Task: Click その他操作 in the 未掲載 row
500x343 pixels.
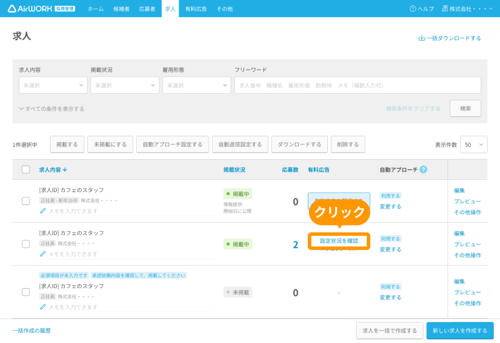Action: pos(468,303)
